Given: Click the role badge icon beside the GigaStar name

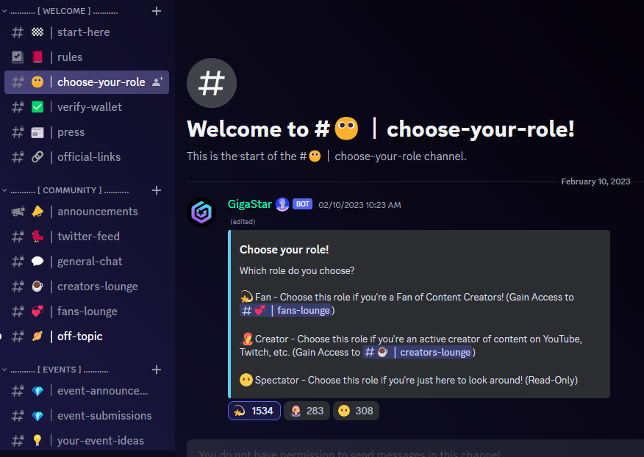Looking at the screenshot, I should [282, 204].
